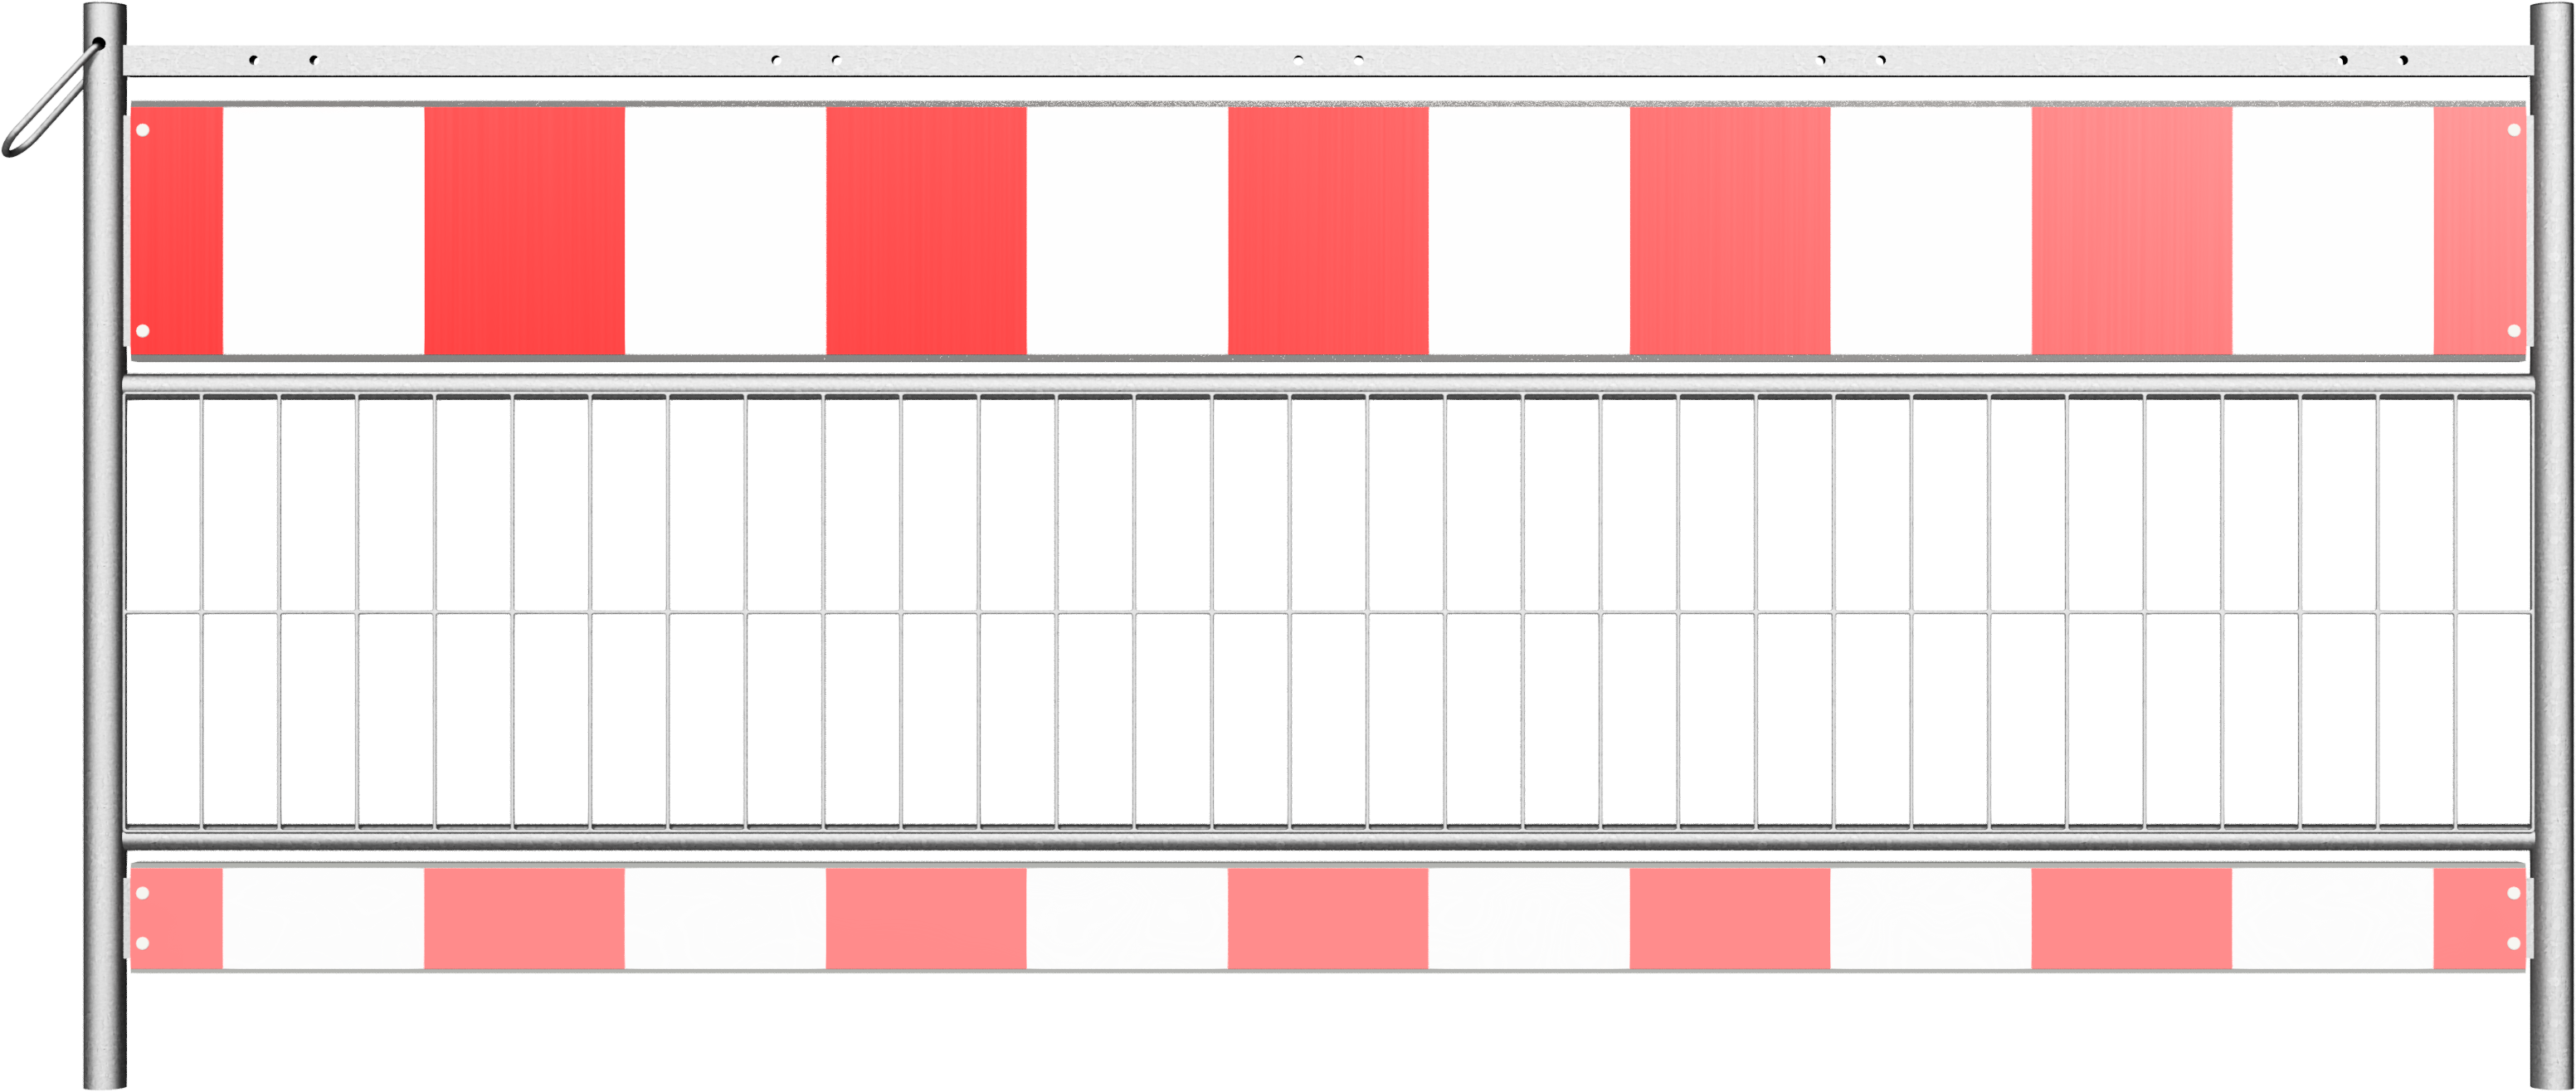Select top-left white rivet on lower striped board
The height and width of the screenshot is (1092, 2576).
(143, 893)
